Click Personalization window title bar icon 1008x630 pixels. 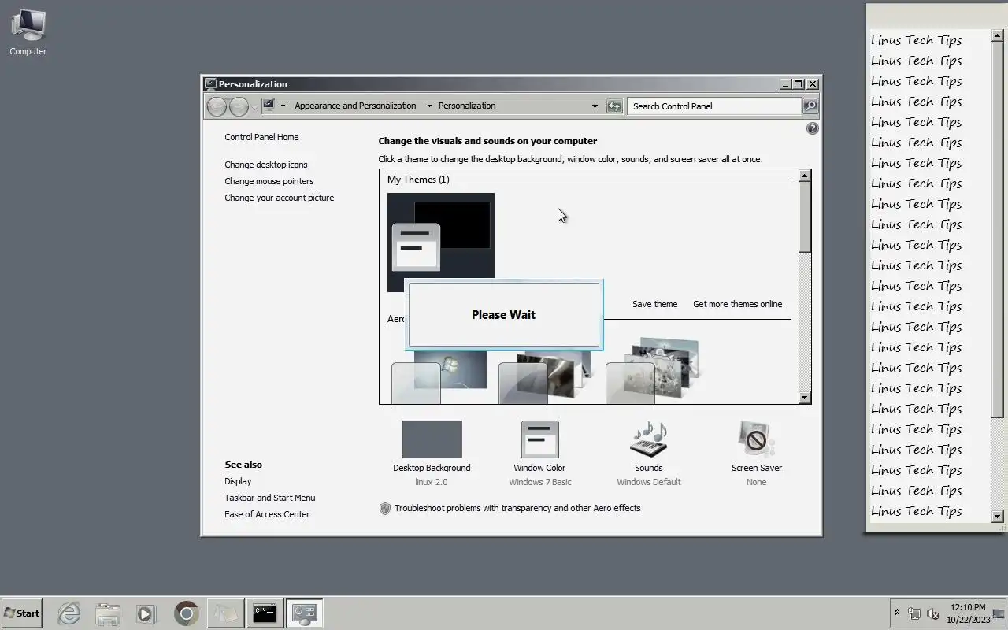tap(210, 83)
